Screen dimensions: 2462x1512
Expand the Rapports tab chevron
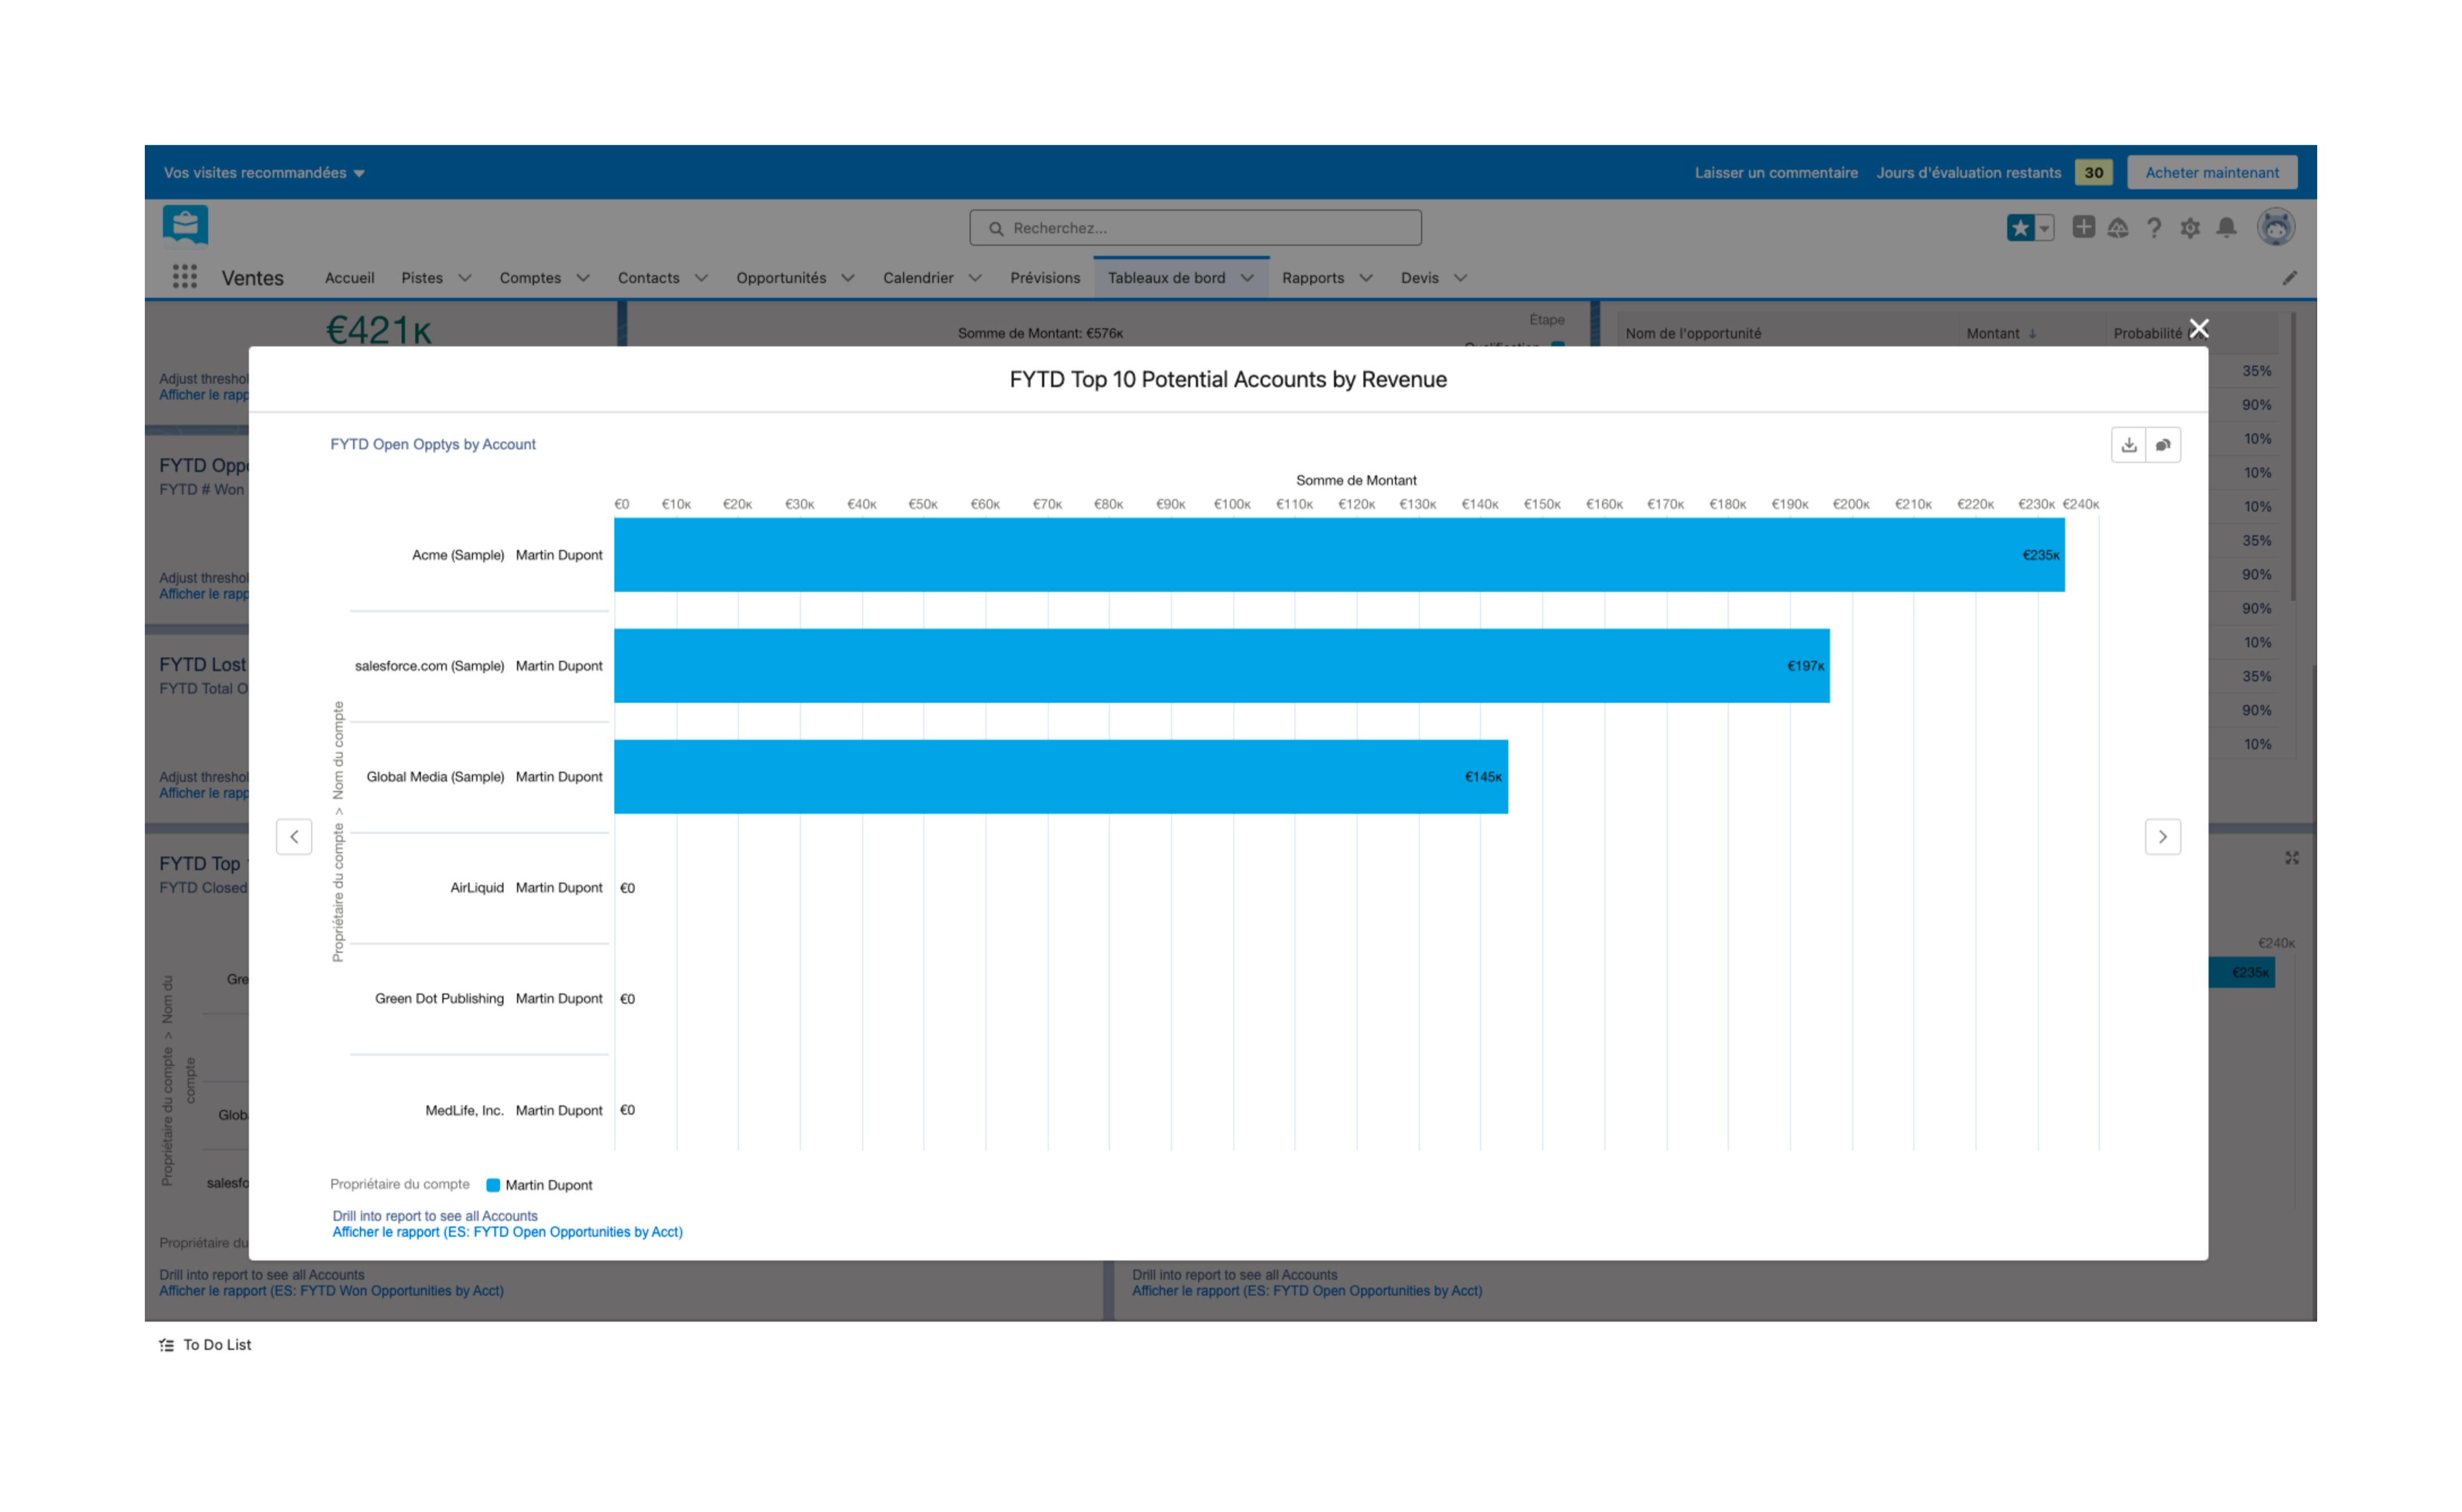[1366, 278]
